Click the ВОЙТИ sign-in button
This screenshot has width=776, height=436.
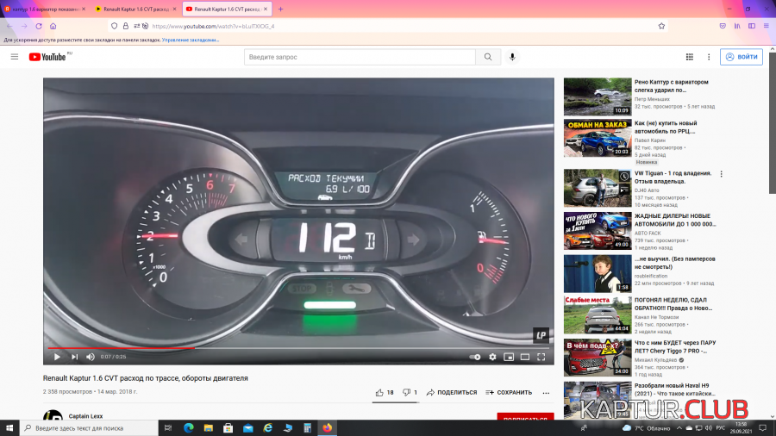[742, 57]
